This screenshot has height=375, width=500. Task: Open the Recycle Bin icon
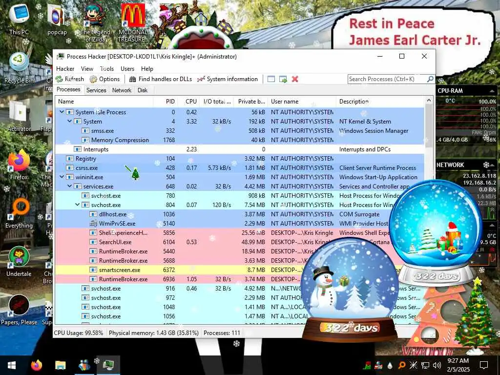tap(19, 68)
